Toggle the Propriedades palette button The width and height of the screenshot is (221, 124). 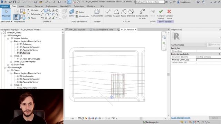(16, 17)
